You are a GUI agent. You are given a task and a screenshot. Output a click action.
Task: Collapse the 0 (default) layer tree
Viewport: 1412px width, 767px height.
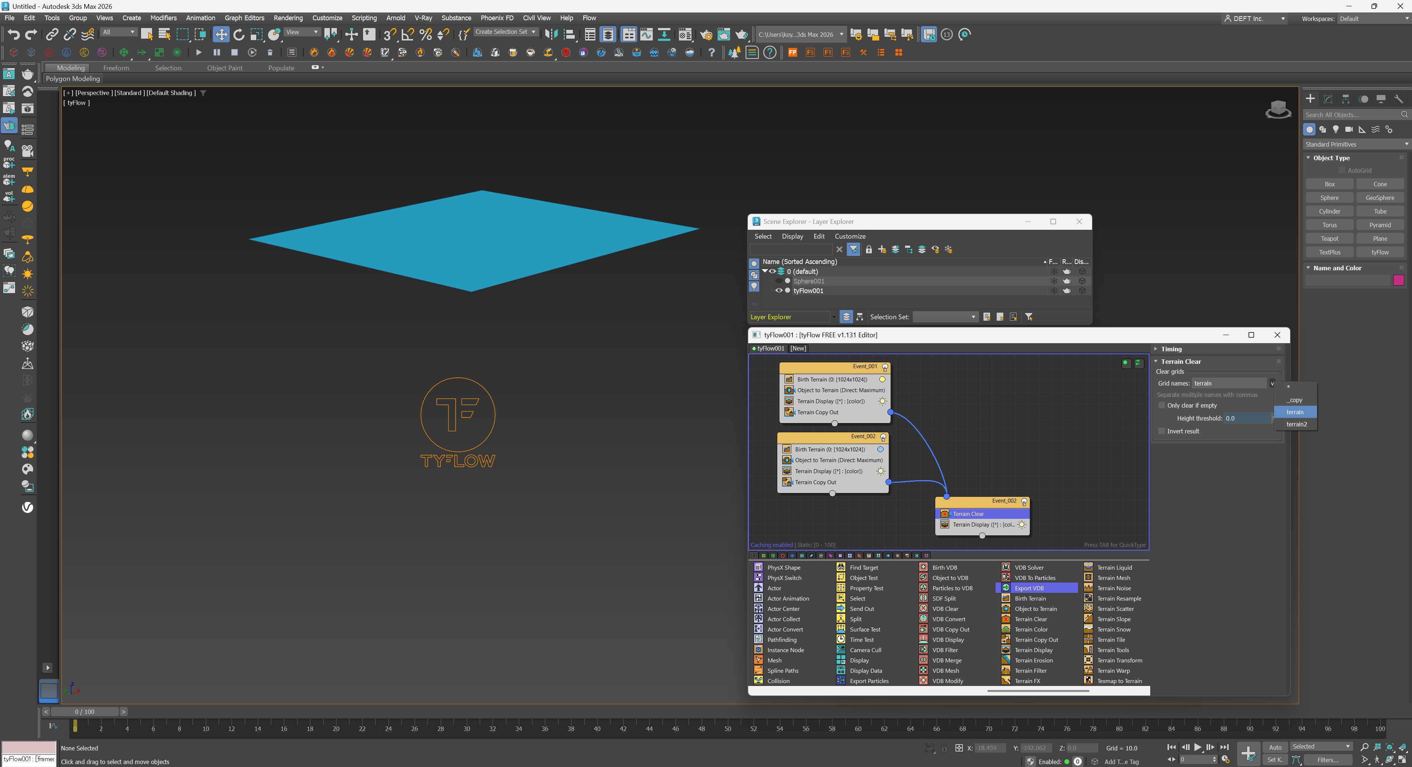tap(765, 271)
